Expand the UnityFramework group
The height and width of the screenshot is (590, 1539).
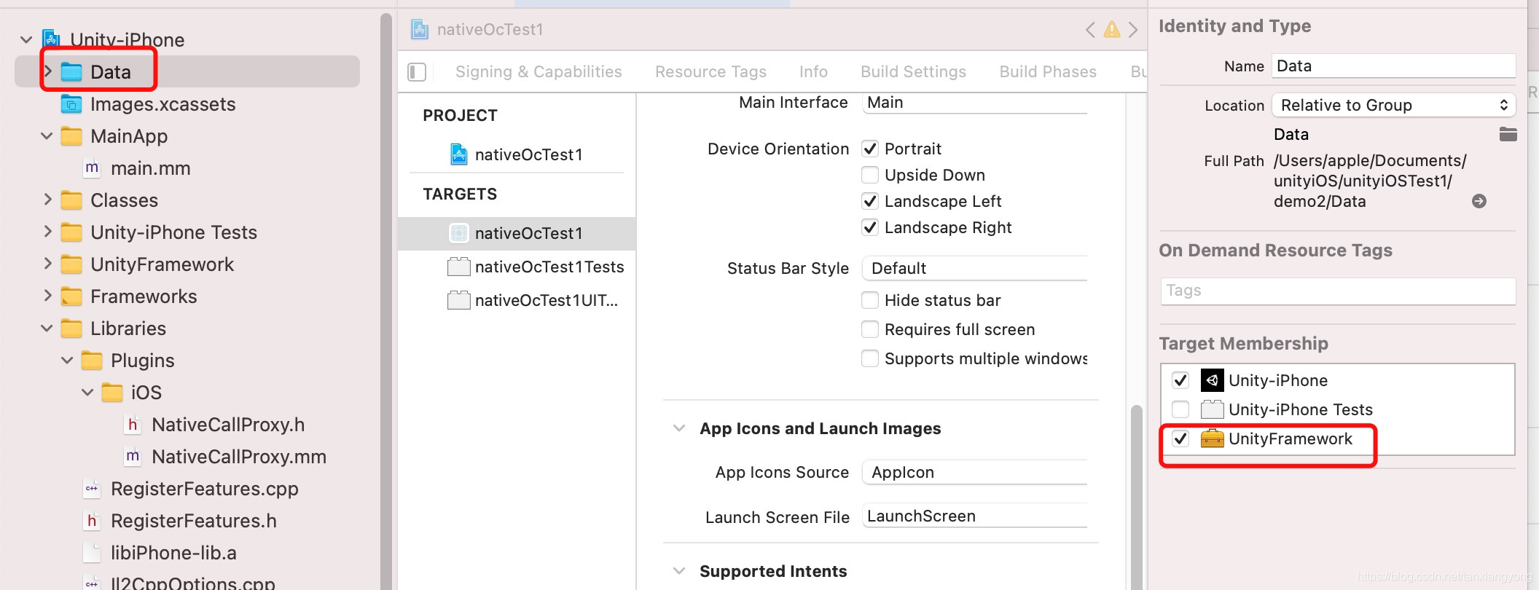[x=48, y=264]
